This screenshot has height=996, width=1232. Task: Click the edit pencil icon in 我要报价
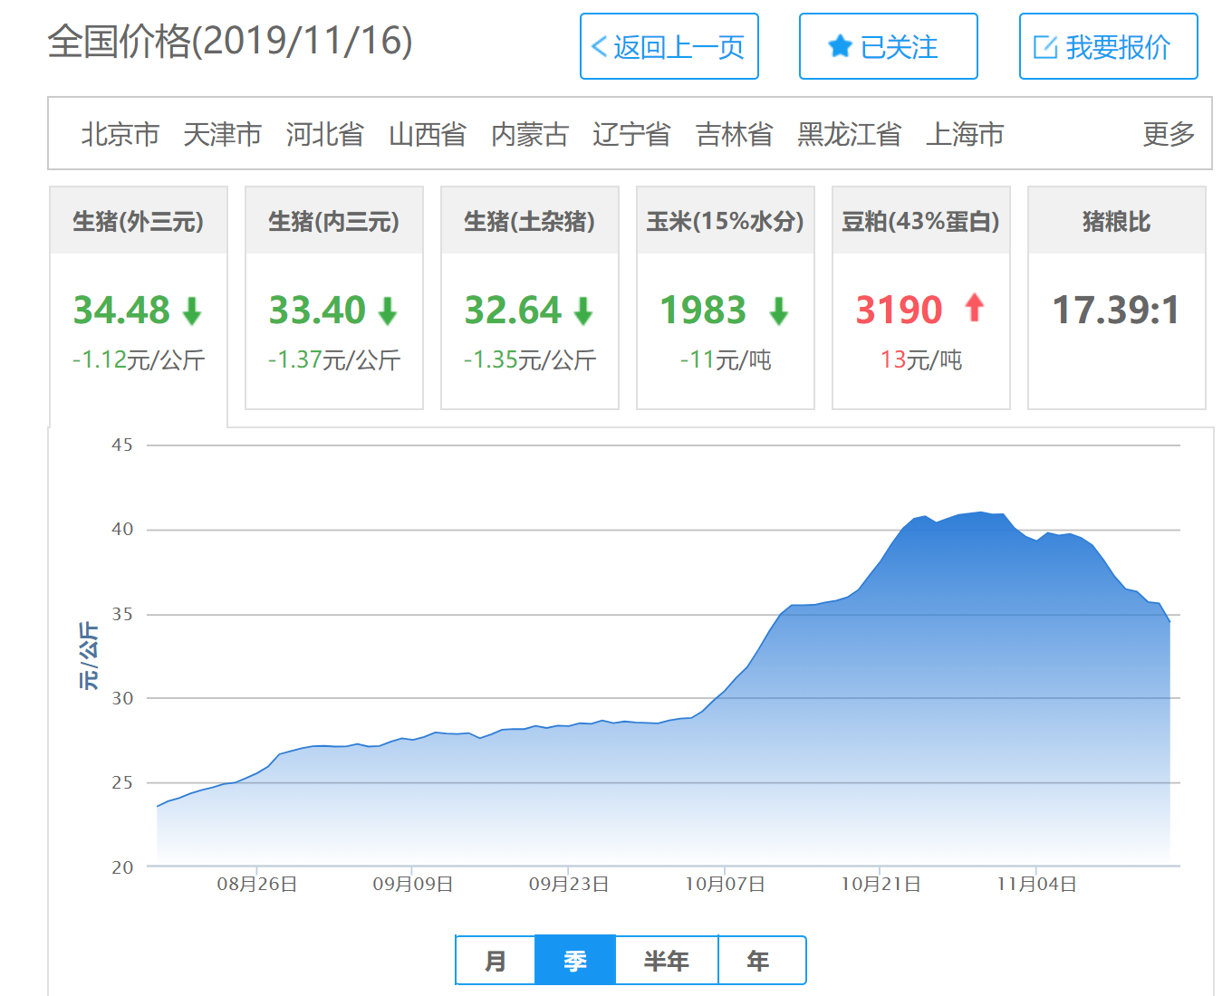point(1045,47)
